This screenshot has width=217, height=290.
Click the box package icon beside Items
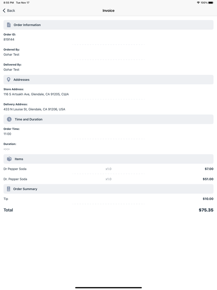click(9, 159)
